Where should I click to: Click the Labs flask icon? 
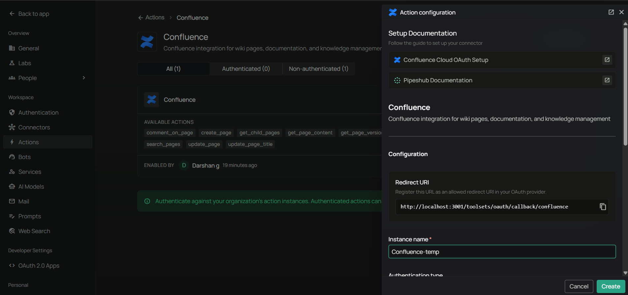tap(12, 63)
